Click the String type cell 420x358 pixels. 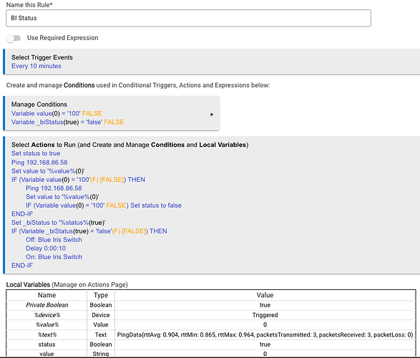coord(101,354)
